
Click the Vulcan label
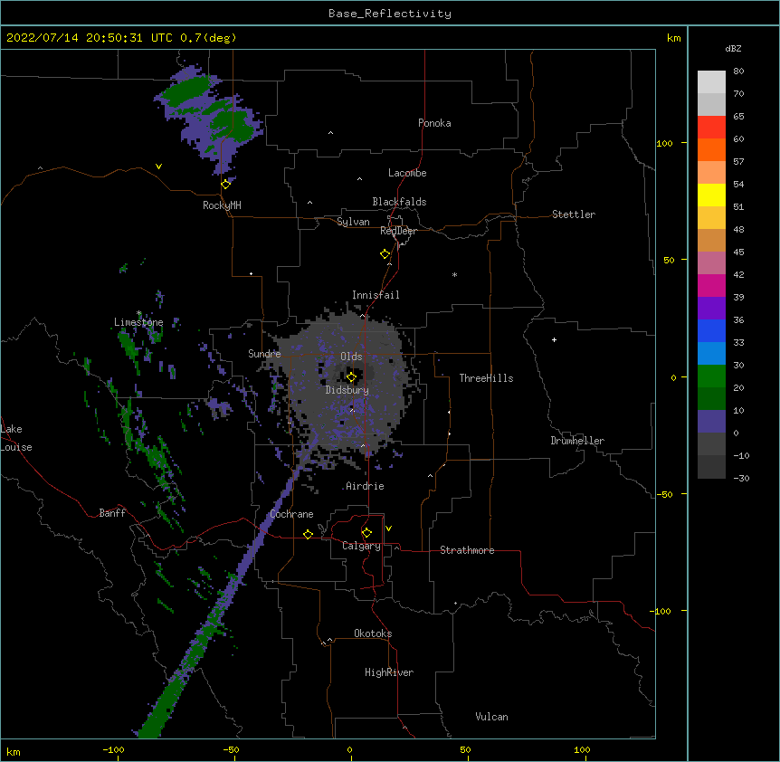click(x=491, y=717)
